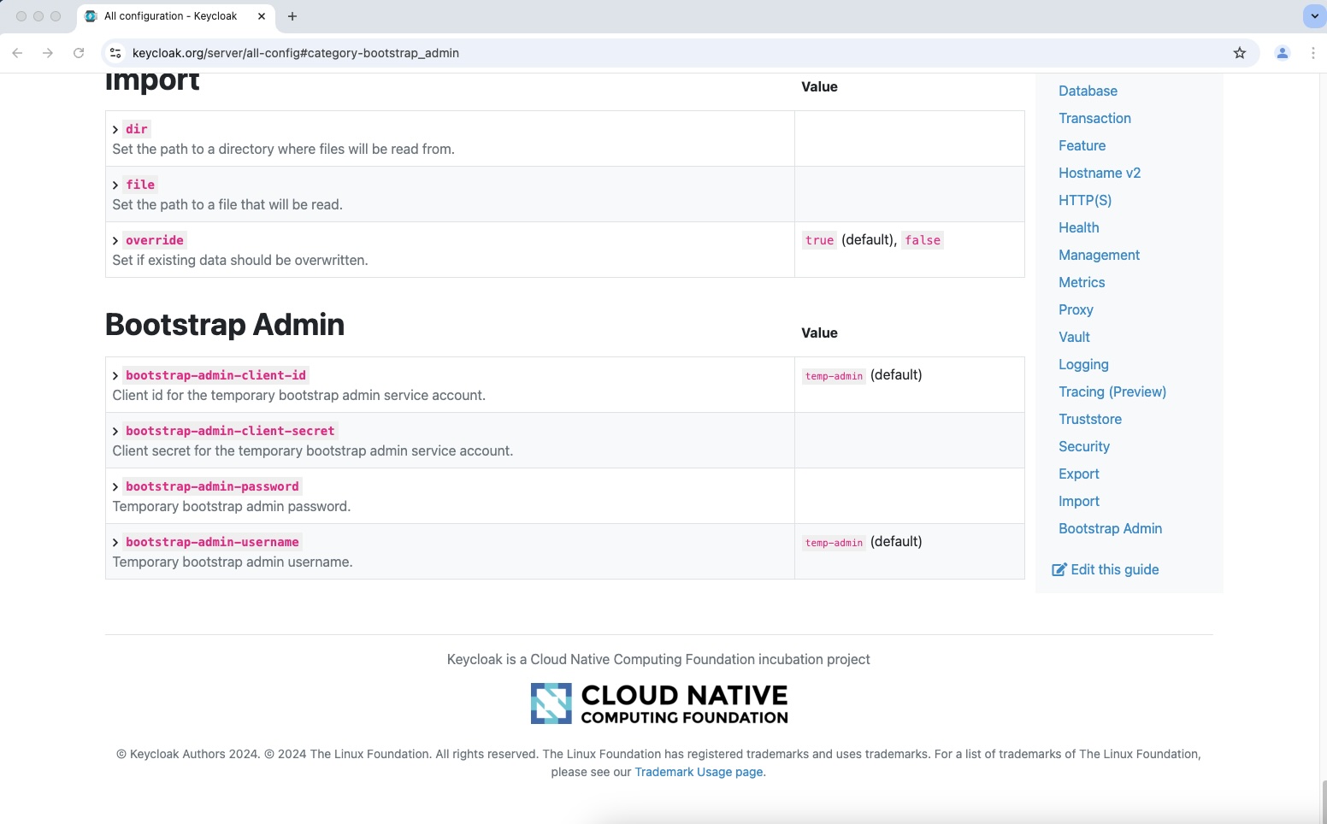Click Edit this guide link text
The image size is (1327, 824).
coord(1115,569)
